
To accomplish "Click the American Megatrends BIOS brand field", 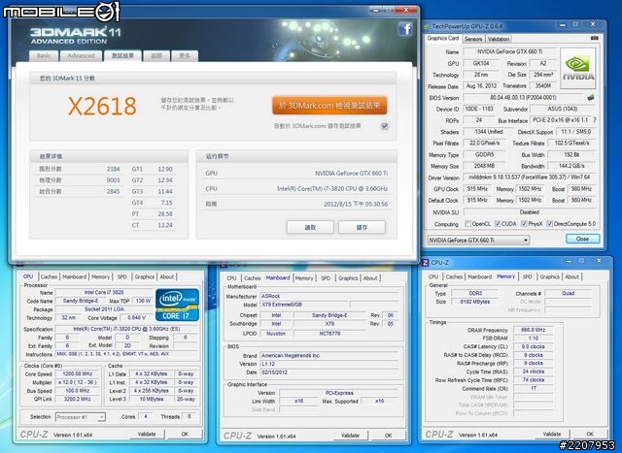I will [x=329, y=356].
